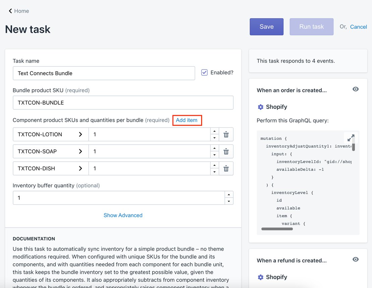Click the Run task button
The height and width of the screenshot is (288, 372).
click(311, 27)
